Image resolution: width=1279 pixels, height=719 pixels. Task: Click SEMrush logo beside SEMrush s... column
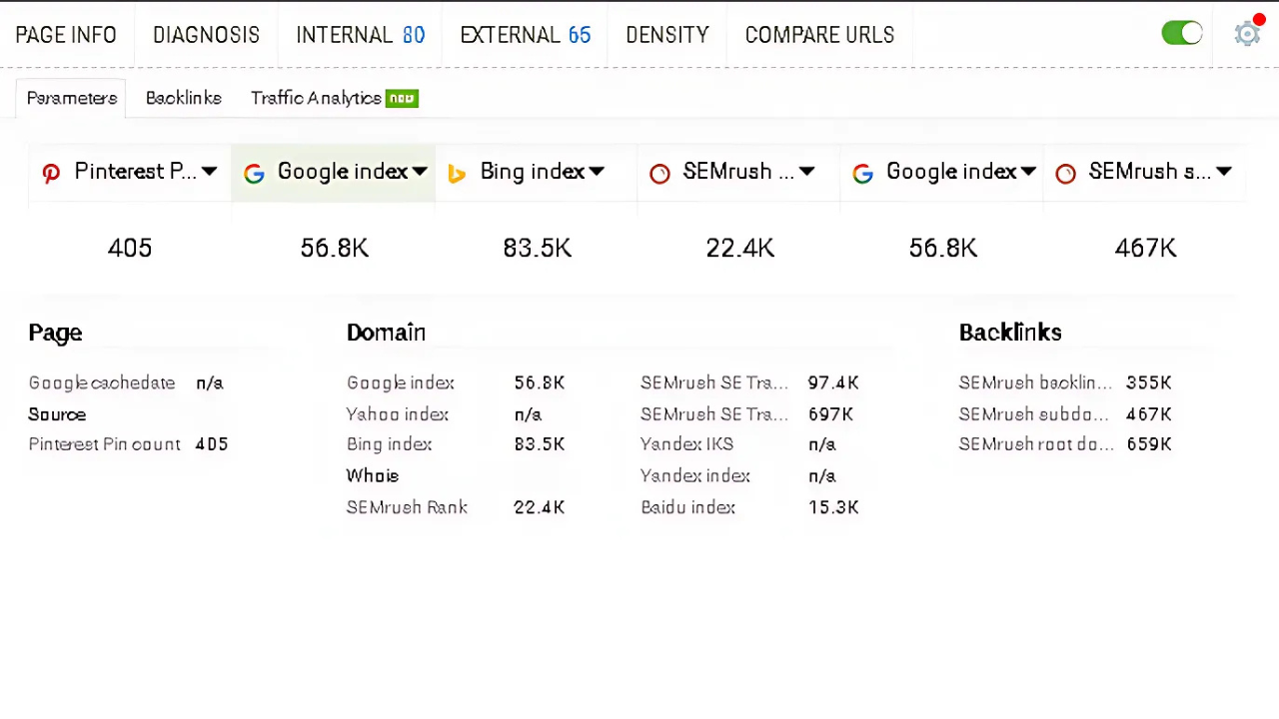(x=1065, y=173)
